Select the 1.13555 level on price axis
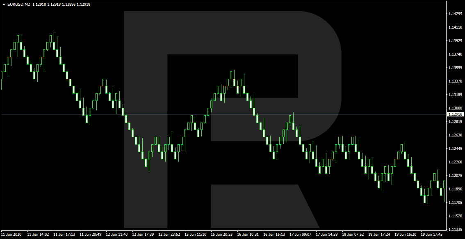465x239 pixels. pyautogui.click(x=455, y=68)
